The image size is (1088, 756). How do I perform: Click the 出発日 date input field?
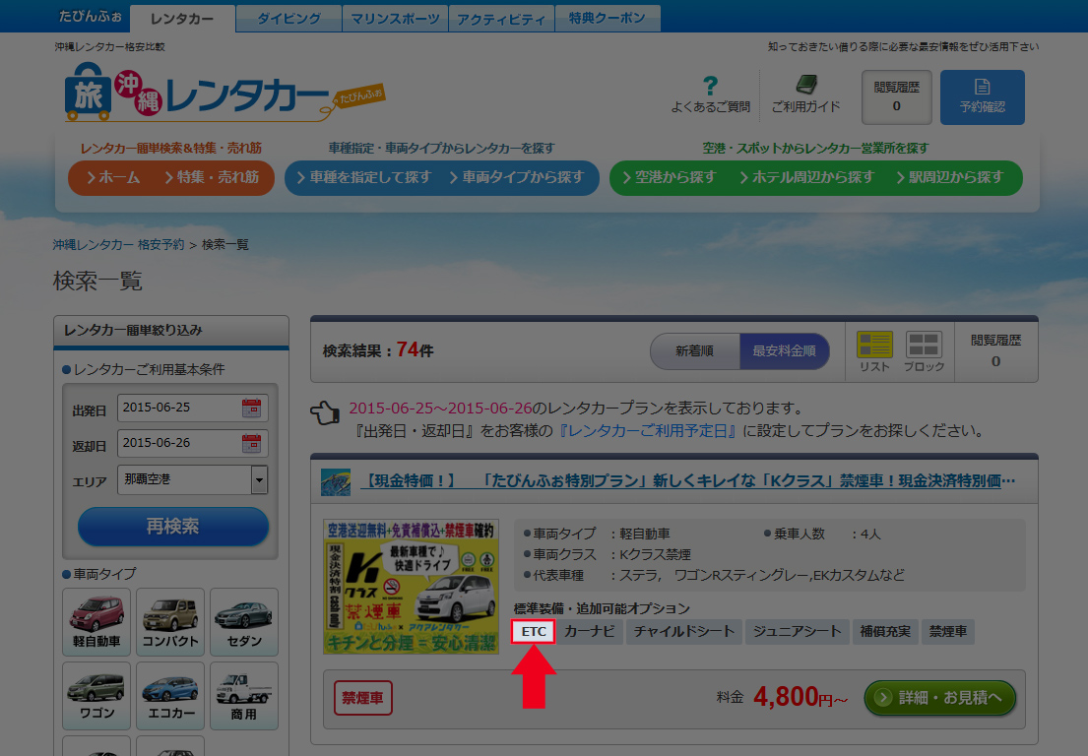coord(193,408)
